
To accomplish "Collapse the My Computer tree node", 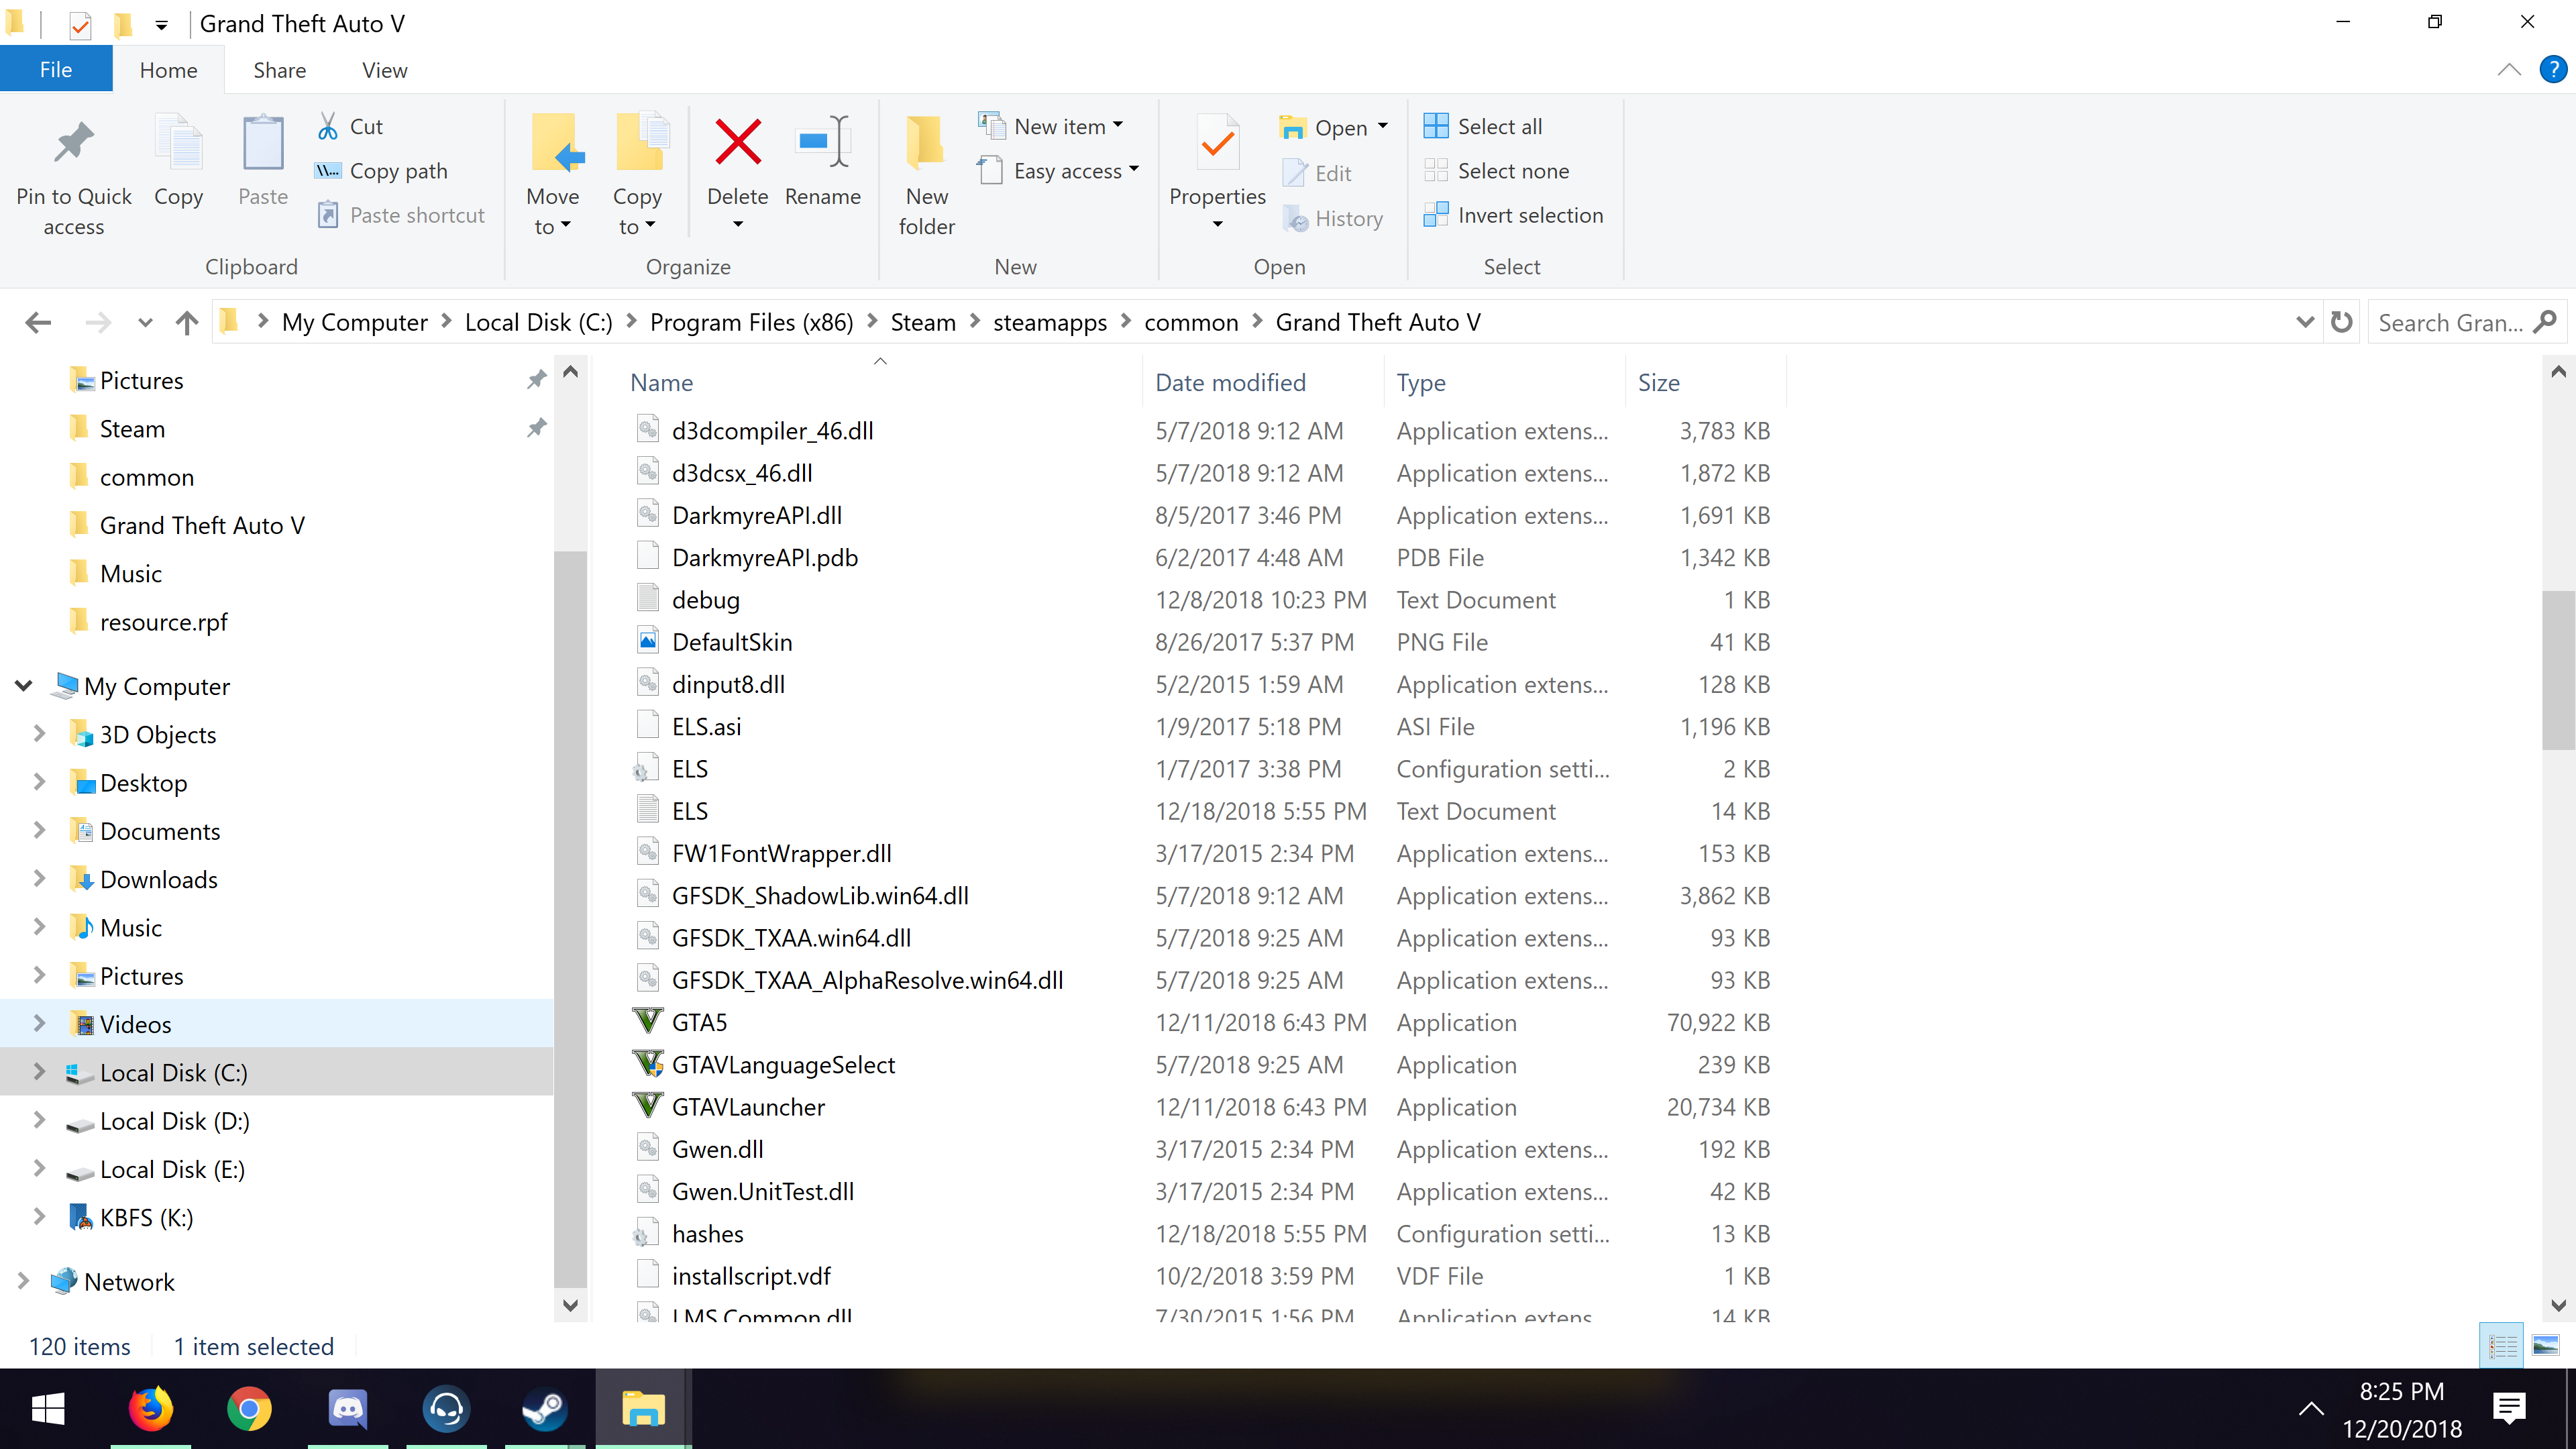I will 24,686.
